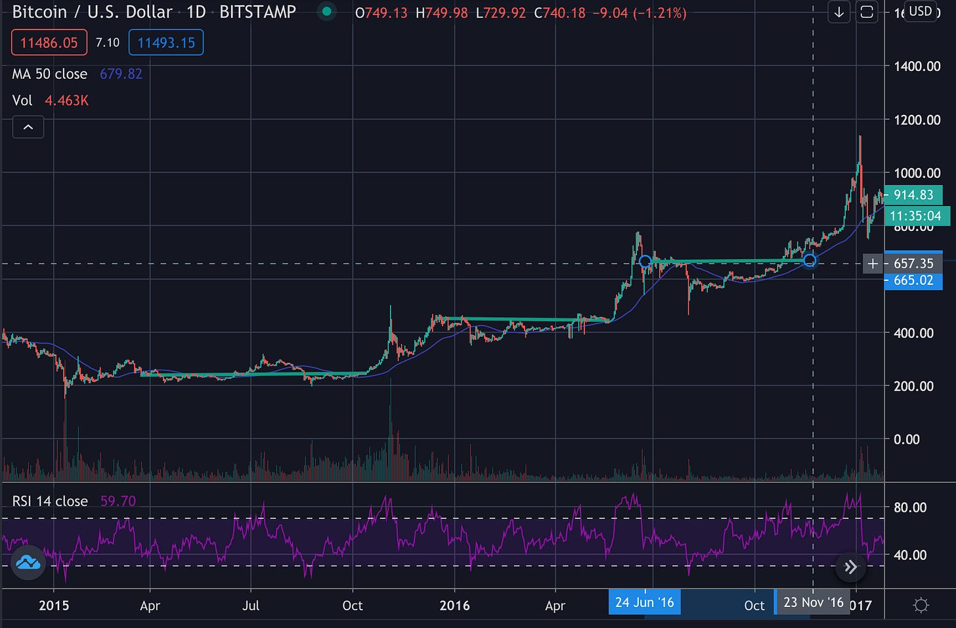The image size is (956, 628).
Task: Click the 24 Jun '16 date marker
Action: tap(644, 602)
